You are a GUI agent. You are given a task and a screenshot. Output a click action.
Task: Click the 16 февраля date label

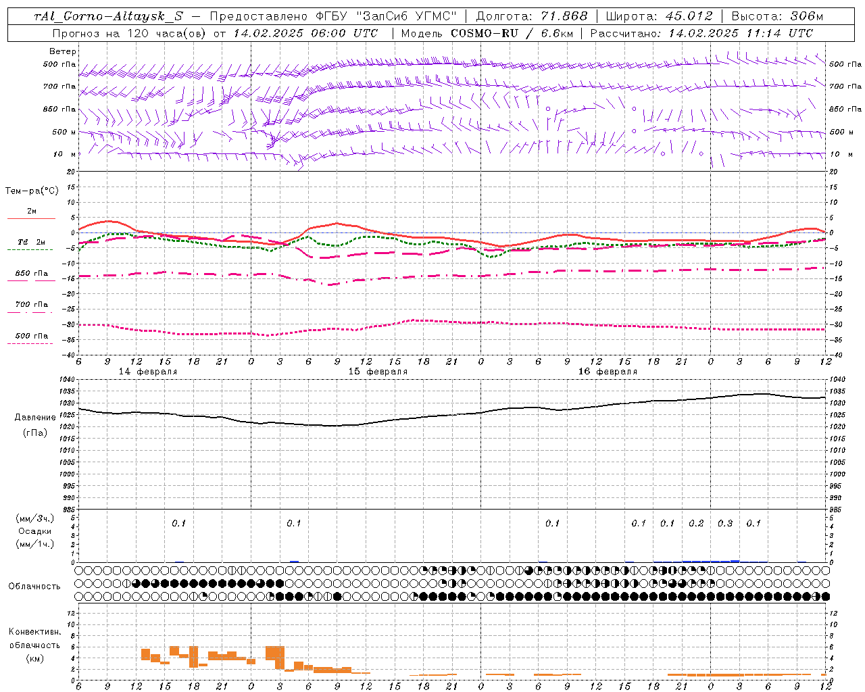pyautogui.click(x=608, y=372)
